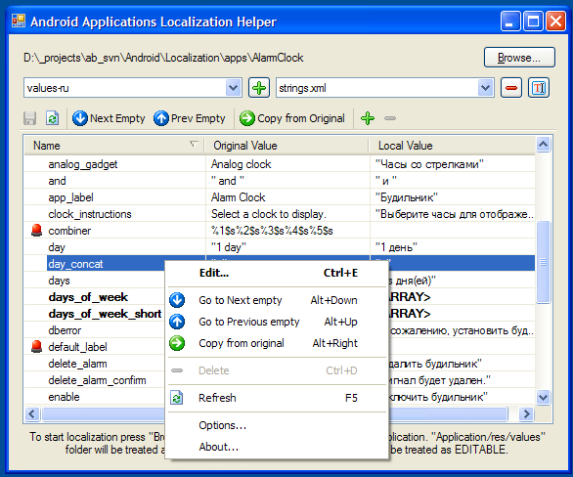The height and width of the screenshot is (477, 573).
Task: Click the Prev Empty toolbar button
Action: [190, 118]
